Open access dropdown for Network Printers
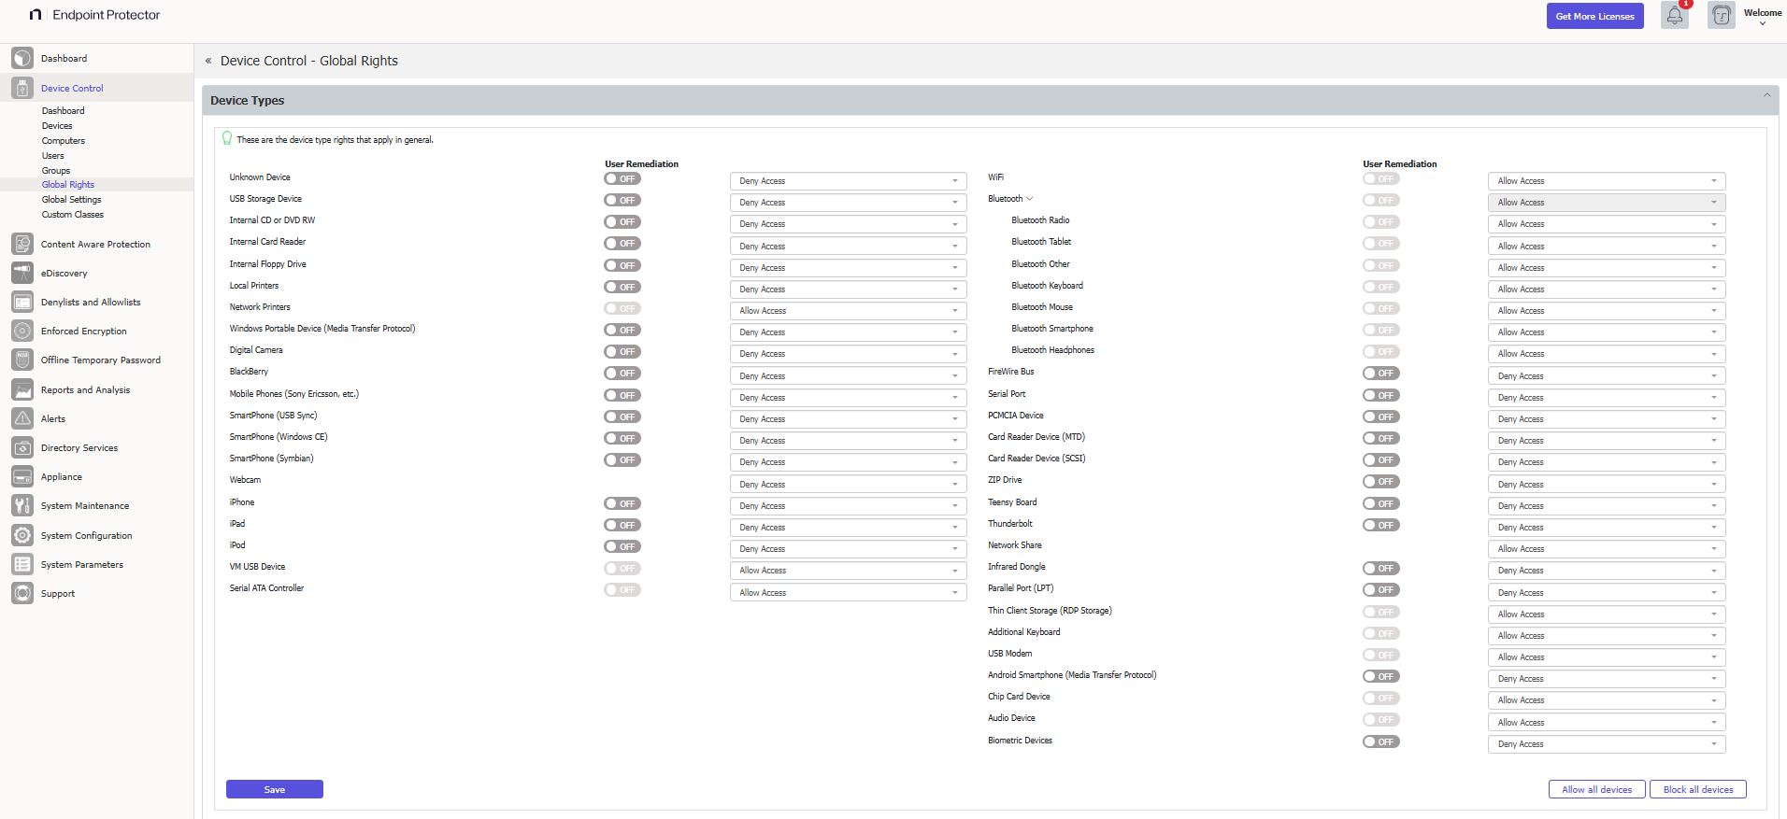This screenshot has height=819, width=1787. coord(848,311)
